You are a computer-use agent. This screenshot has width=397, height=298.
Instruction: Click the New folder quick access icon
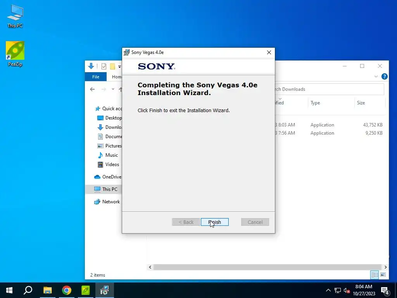(x=112, y=66)
